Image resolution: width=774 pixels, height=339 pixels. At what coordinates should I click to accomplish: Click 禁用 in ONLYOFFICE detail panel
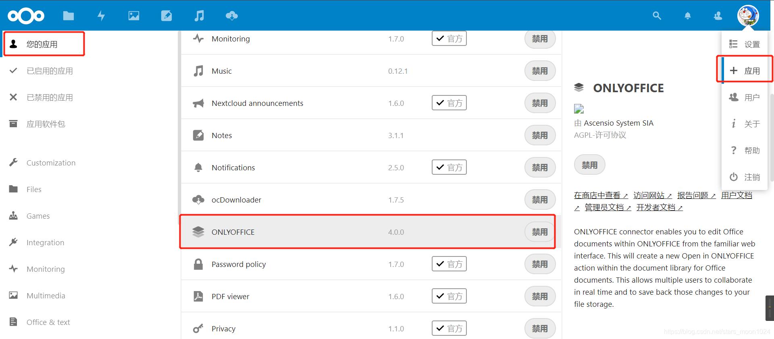[x=589, y=165]
